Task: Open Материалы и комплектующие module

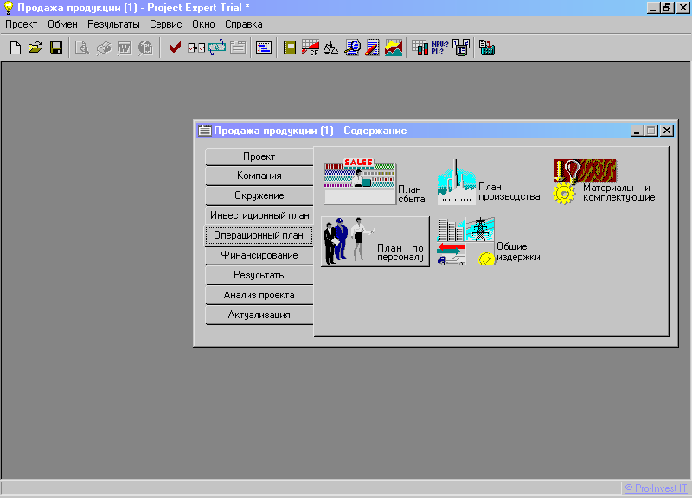Action: (604, 182)
